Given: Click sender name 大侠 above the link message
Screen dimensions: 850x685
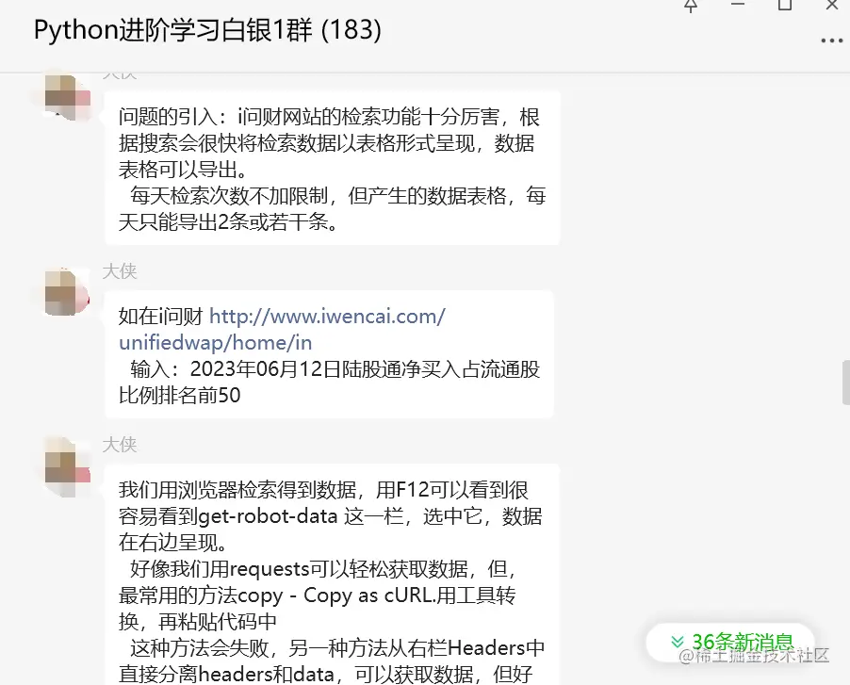Looking at the screenshot, I should 120,271.
